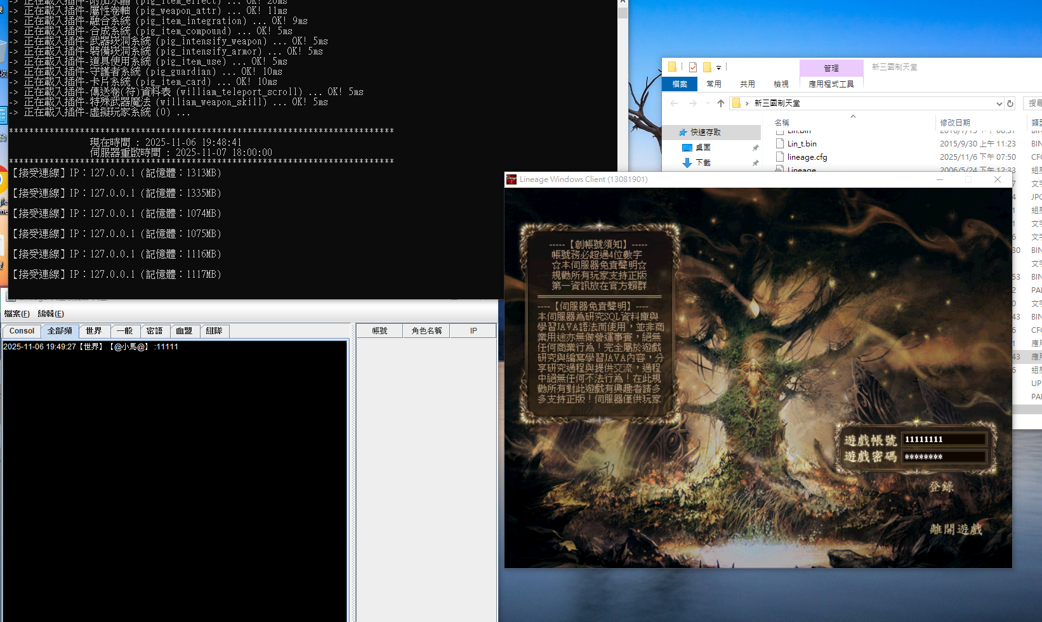Open the 檔案 tab in Explorer ribbon
Image resolution: width=1042 pixels, height=622 pixels.
(x=680, y=84)
